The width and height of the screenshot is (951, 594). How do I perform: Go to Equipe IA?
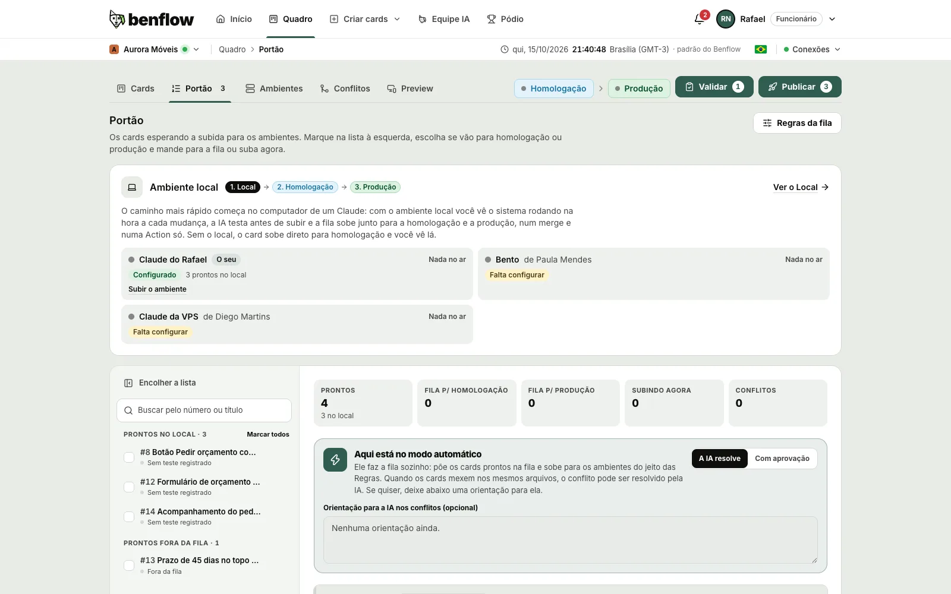point(444,19)
